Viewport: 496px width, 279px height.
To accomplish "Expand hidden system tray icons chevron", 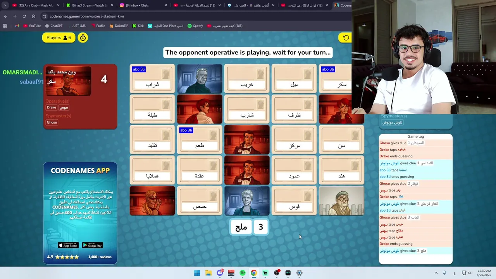I will [436, 273].
